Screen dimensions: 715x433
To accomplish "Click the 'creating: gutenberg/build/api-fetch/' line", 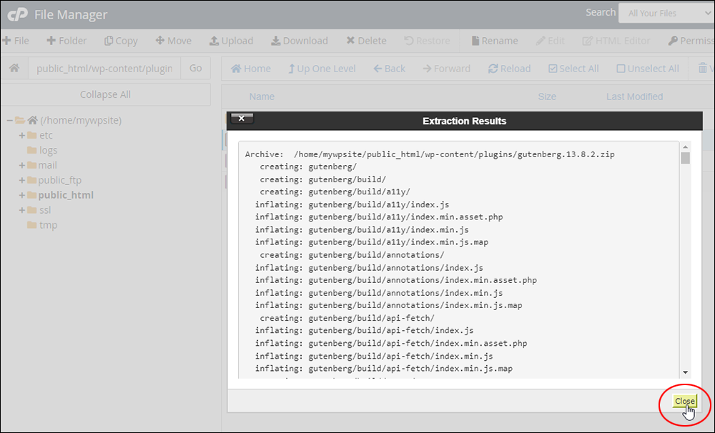I will [347, 318].
